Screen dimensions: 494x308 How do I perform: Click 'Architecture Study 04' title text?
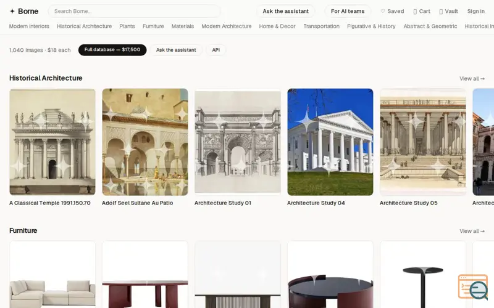(316, 203)
